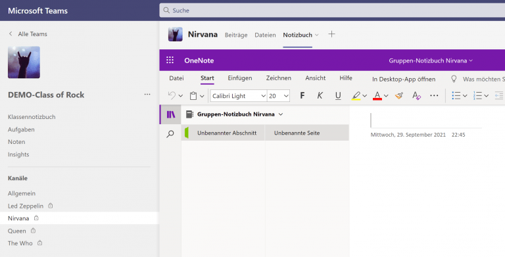This screenshot has height=257, width=505.
Task: Click the Suche search box
Action: 332,11
